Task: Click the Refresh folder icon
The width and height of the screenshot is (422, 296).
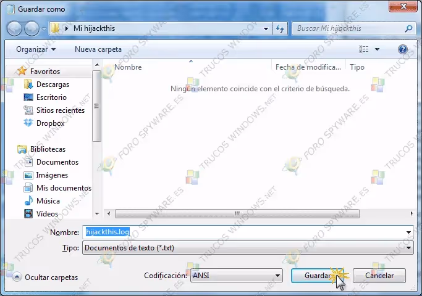Action: [x=280, y=28]
